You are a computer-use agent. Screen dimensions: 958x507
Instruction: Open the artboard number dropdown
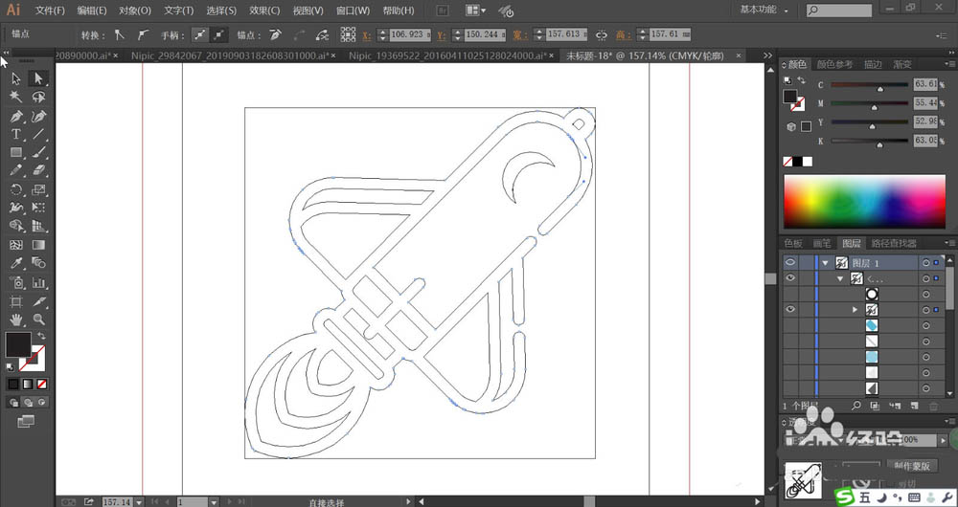[x=214, y=501]
